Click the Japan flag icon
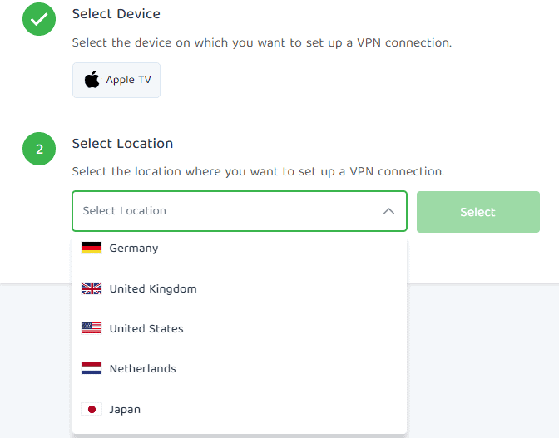Viewport: 559px width, 438px height. pyautogui.click(x=92, y=409)
